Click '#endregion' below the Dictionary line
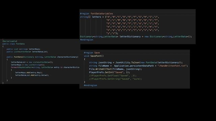216x121 pixels. (86, 40)
